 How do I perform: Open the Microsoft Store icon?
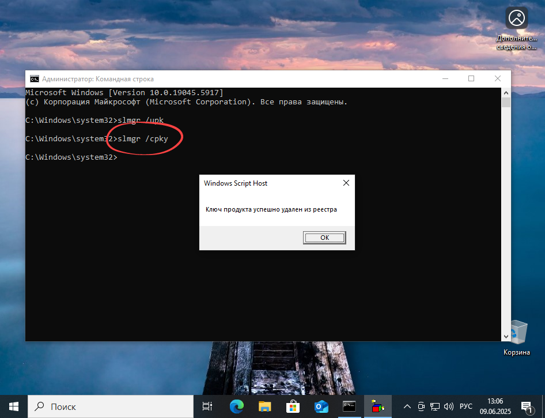(x=293, y=406)
